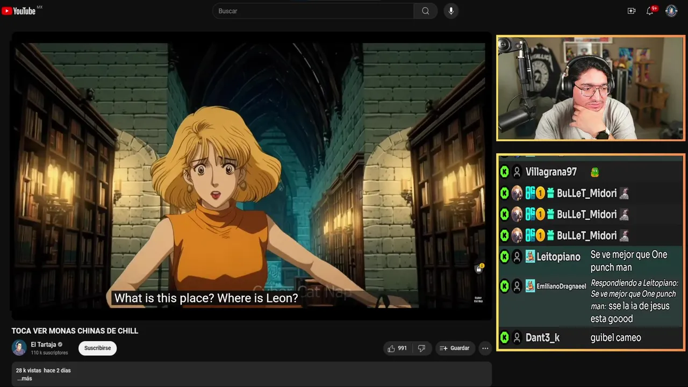The width and height of the screenshot is (688, 387).
Task: Click EmilianoDragnaeel username in chat
Action: pyautogui.click(x=561, y=286)
